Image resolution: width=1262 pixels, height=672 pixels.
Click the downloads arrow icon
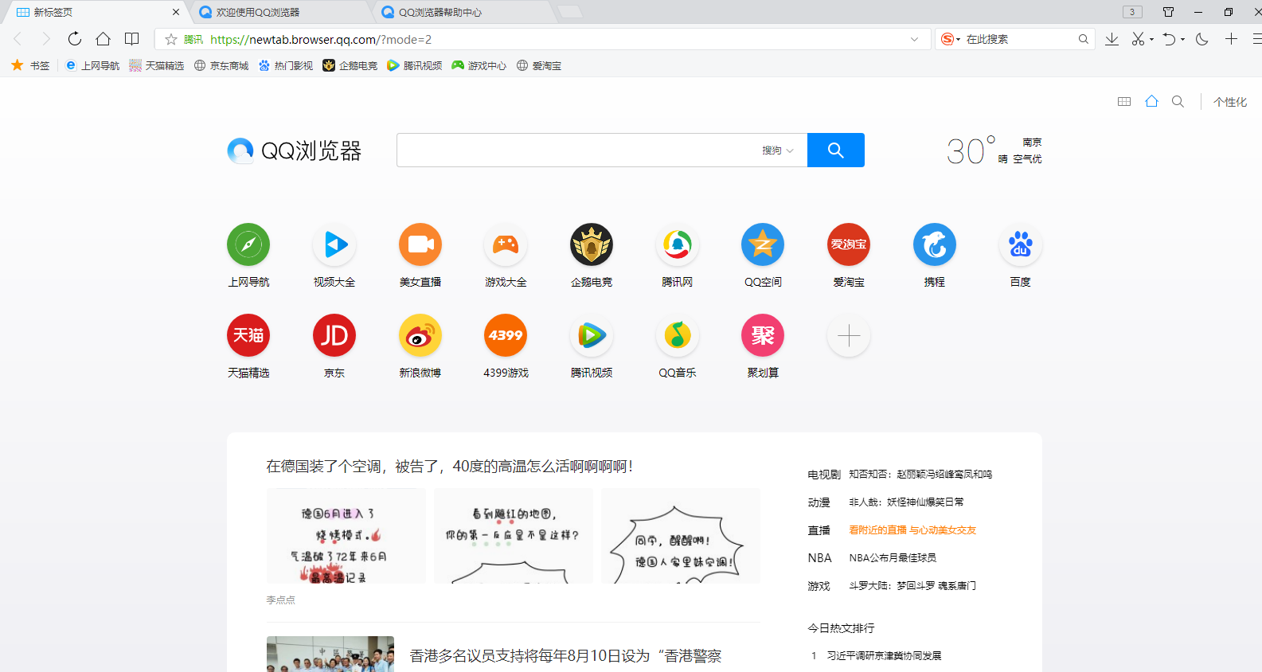1112,39
